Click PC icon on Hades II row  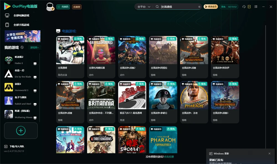coord(35,64)
